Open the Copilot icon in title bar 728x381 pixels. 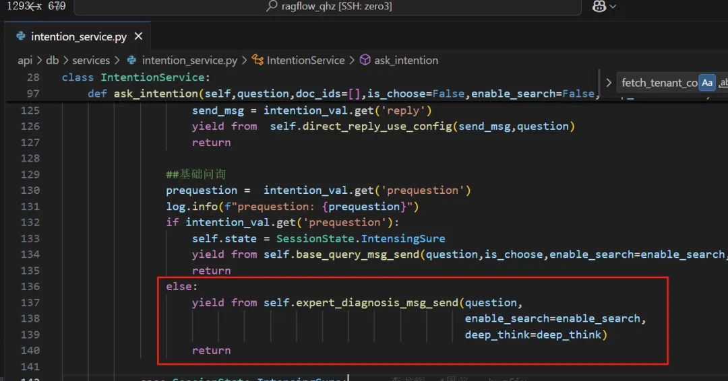click(x=599, y=6)
